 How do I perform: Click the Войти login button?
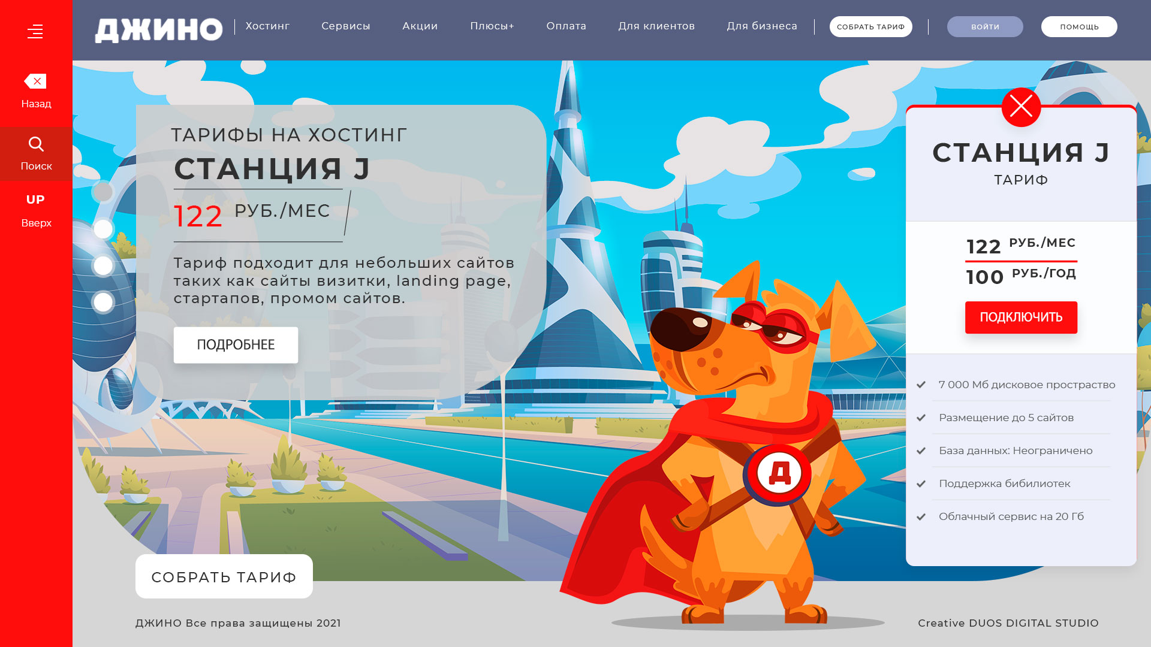(985, 27)
